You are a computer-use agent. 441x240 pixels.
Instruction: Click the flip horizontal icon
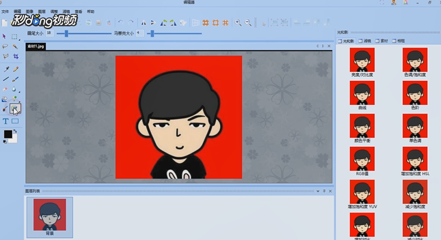pyautogui.click(x=144, y=23)
